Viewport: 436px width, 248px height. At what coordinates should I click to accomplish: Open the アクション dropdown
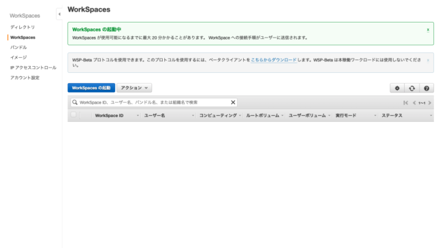pos(134,88)
